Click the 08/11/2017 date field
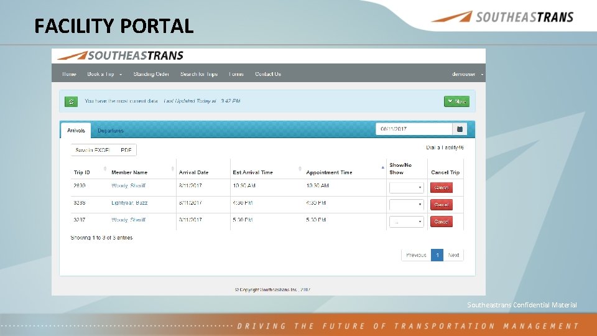This screenshot has height=336, width=597. (x=414, y=129)
